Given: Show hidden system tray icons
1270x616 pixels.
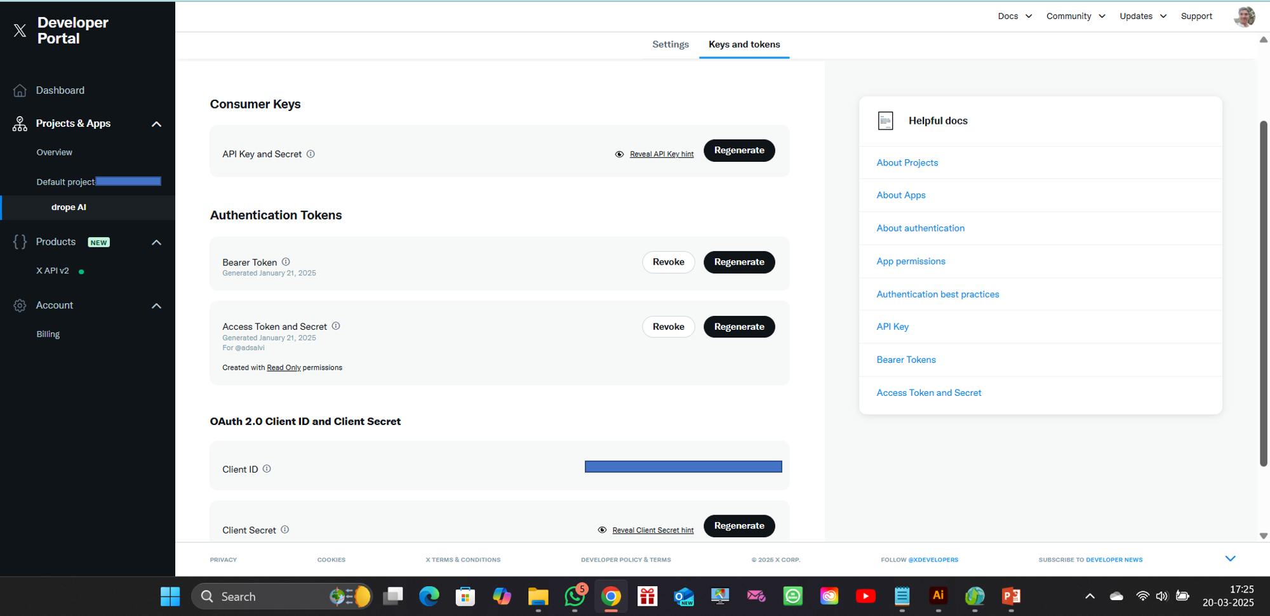Looking at the screenshot, I should 1090,596.
